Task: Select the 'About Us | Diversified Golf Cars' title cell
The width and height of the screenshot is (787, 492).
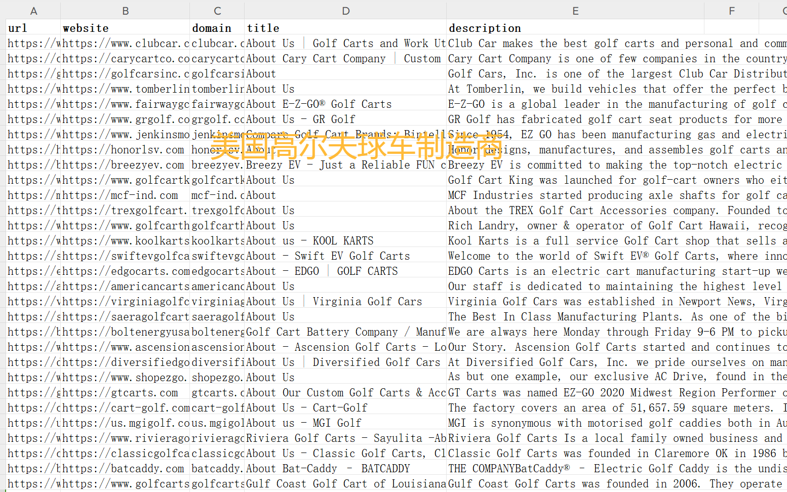Action: pyautogui.click(x=345, y=362)
